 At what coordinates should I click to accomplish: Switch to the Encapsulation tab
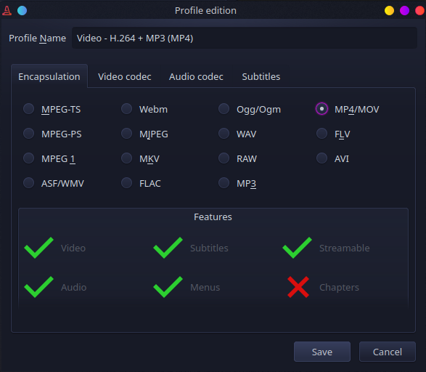tap(49, 76)
